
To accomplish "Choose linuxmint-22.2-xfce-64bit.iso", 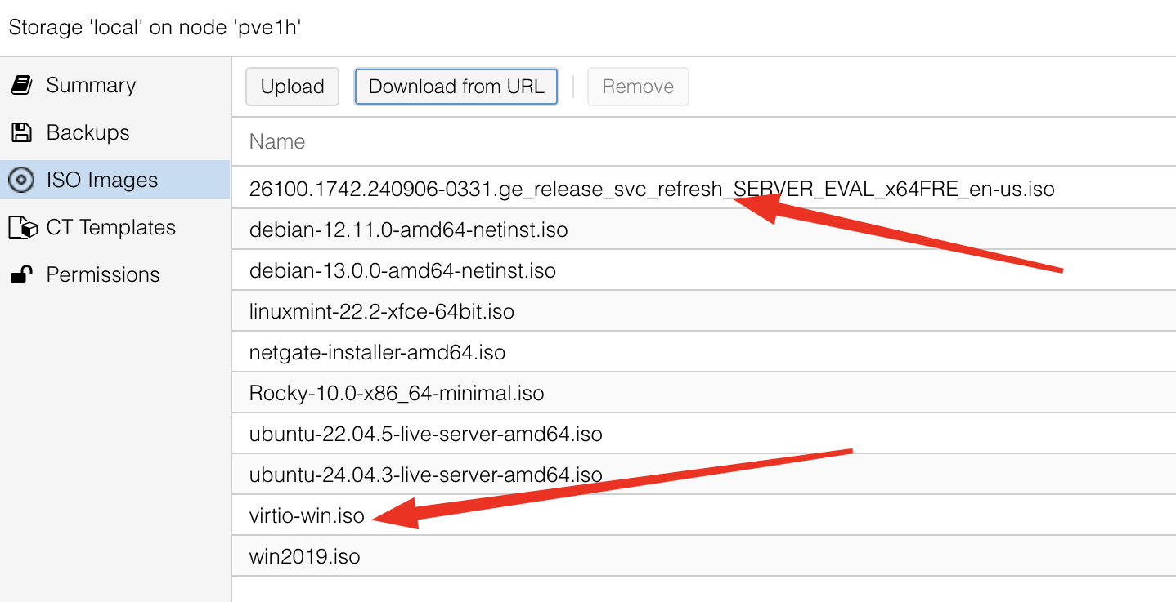I will 381,311.
